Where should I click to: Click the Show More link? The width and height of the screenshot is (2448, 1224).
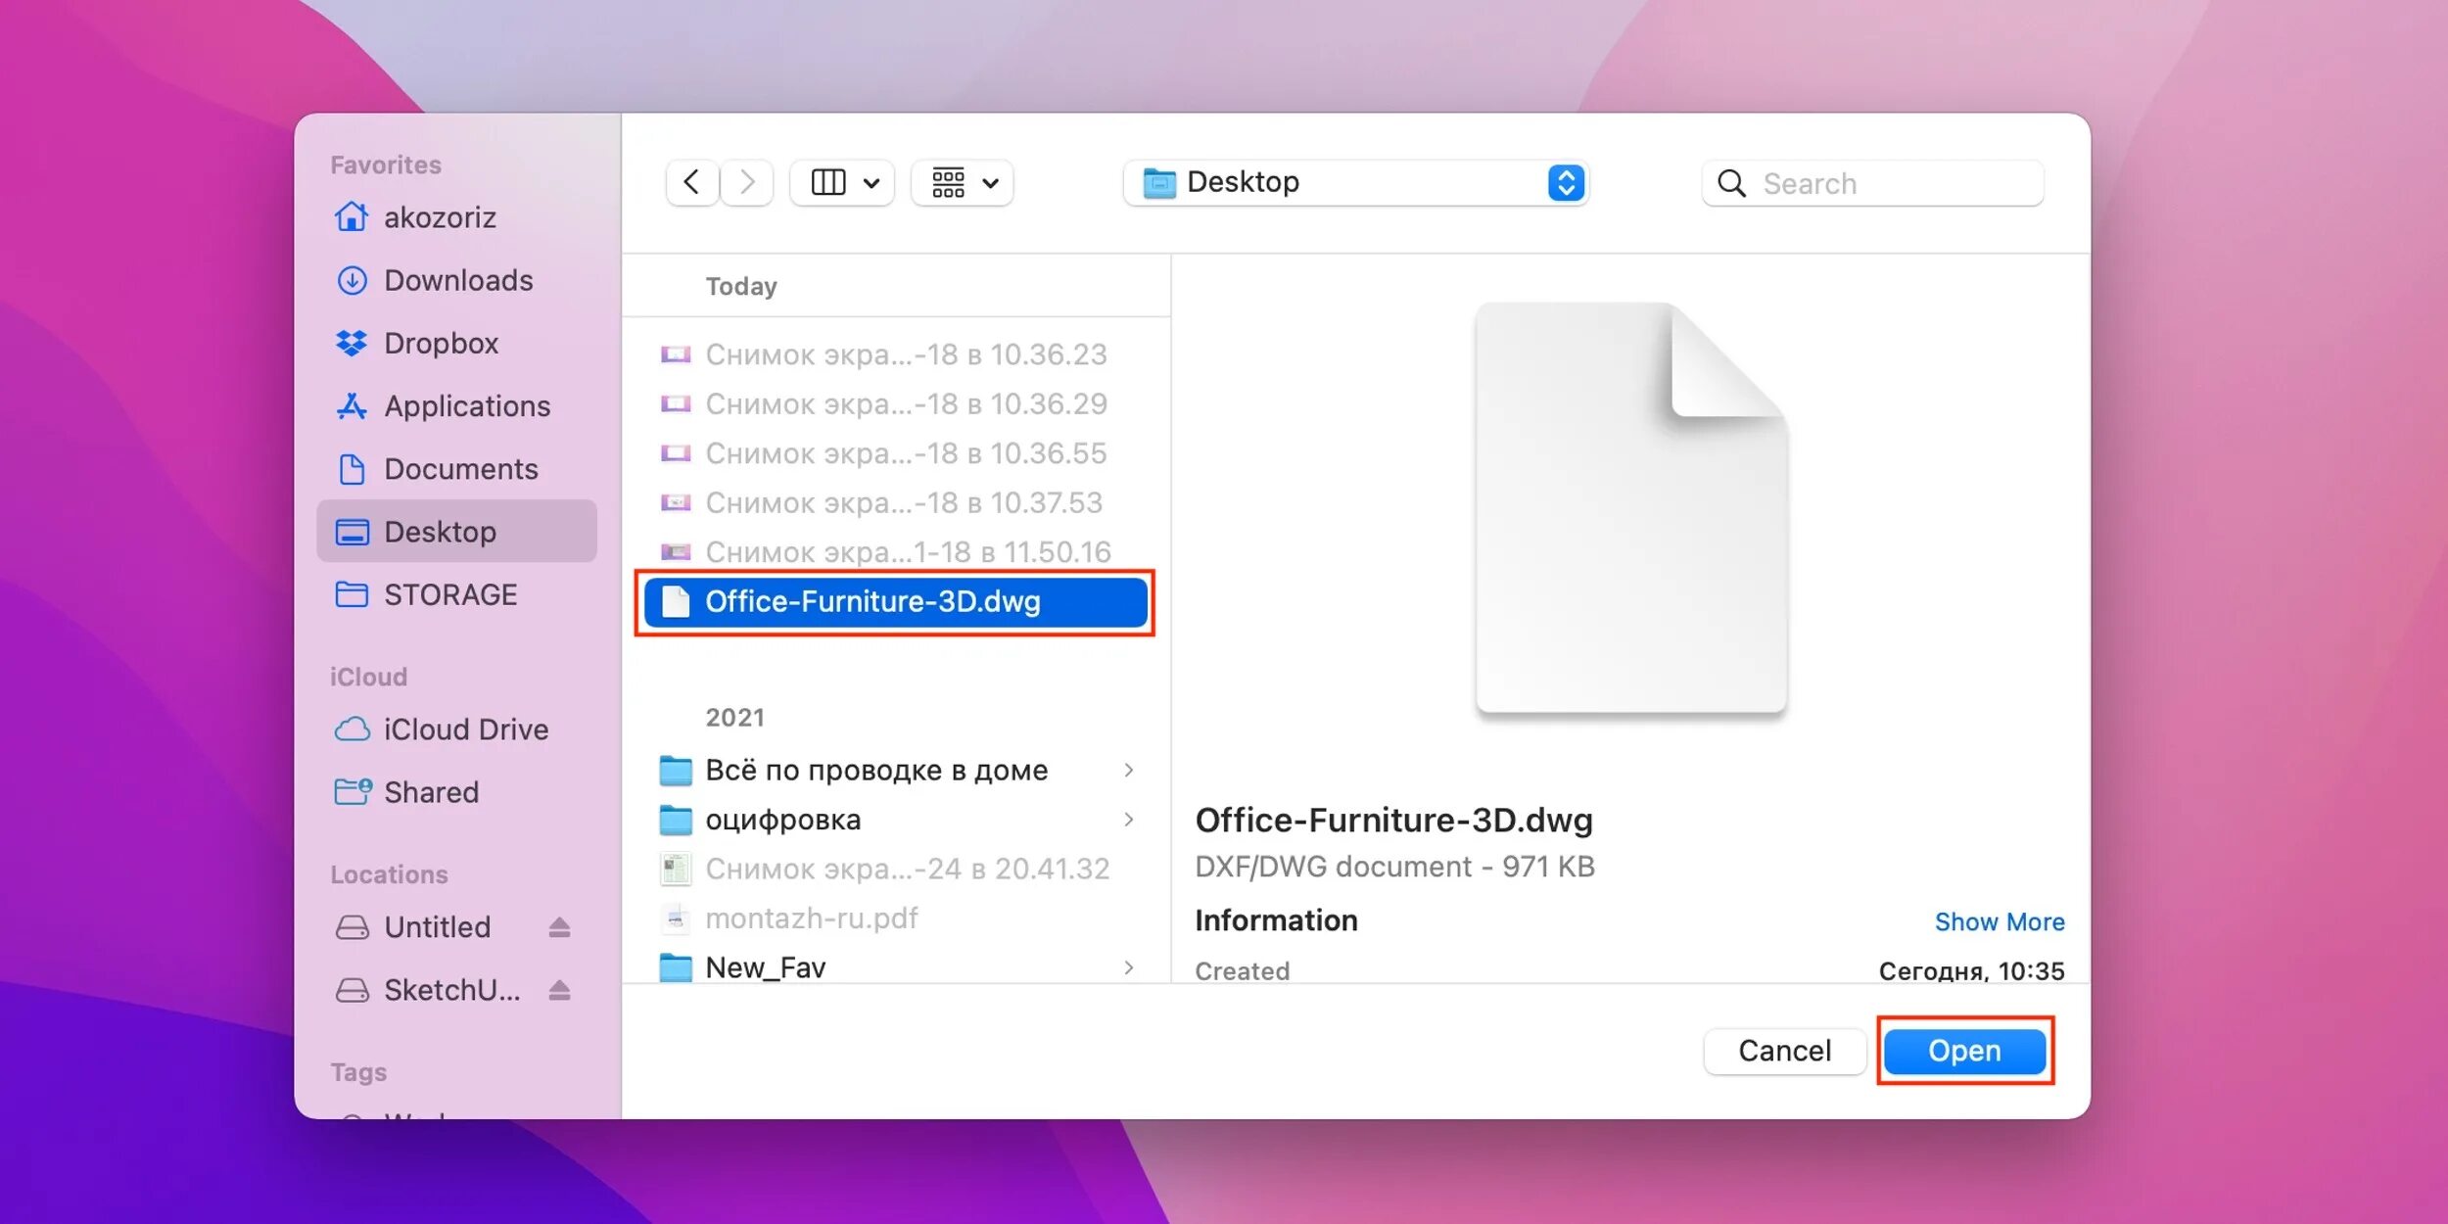point(1999,921)
